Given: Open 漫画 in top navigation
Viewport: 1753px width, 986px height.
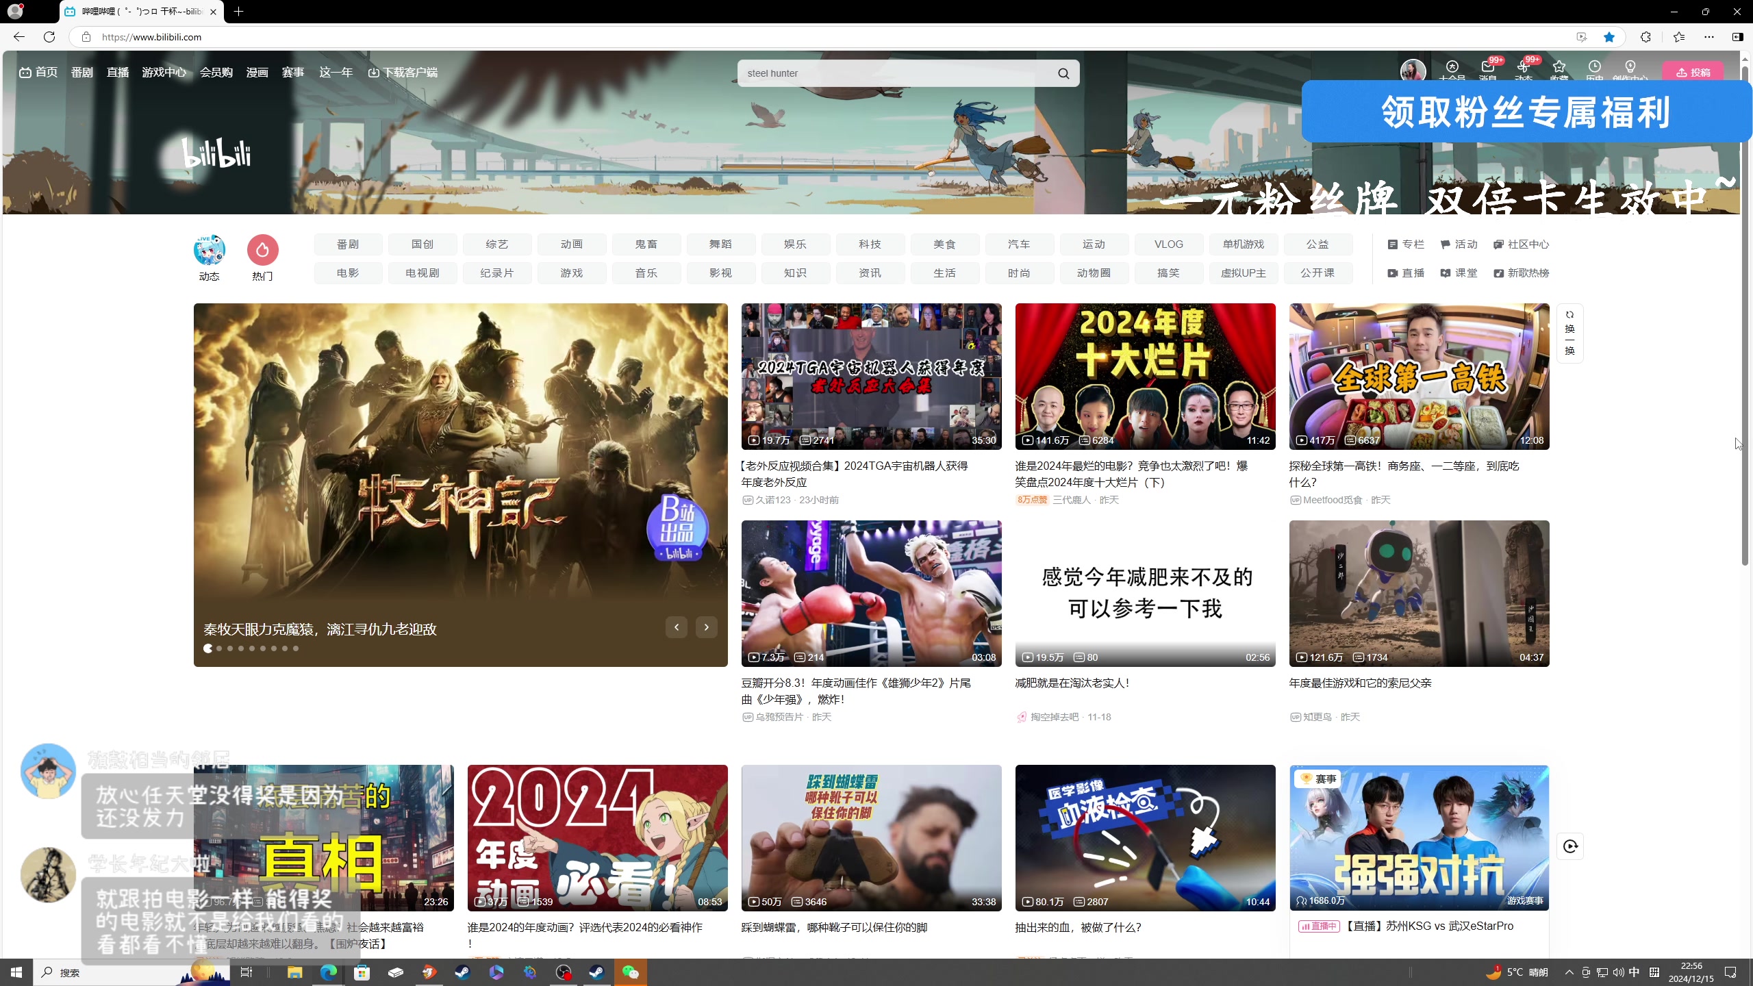Looking at the screenshot, I should (257, 73).
